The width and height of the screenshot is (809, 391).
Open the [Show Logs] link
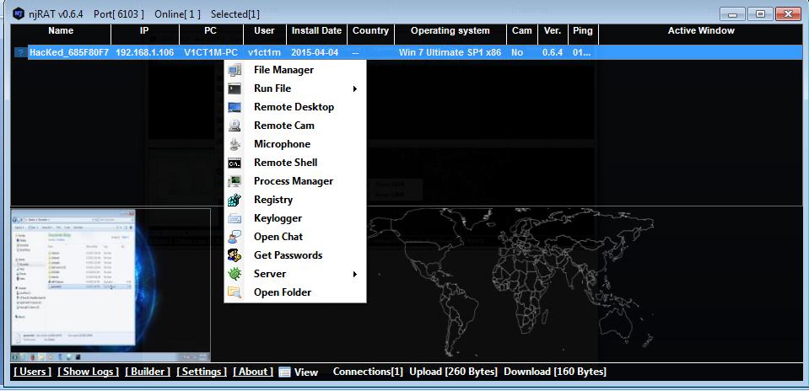pos(89,372)
